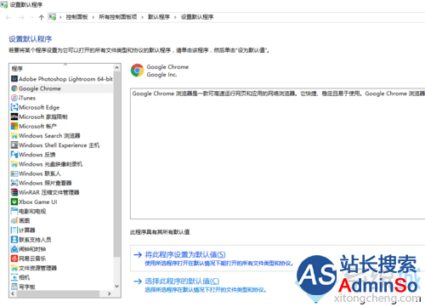The width and height of the screenshot is (425, 307).
Task: Click the program list scroll left arrow
Action: pyautogui.click(x=13, y=293)
